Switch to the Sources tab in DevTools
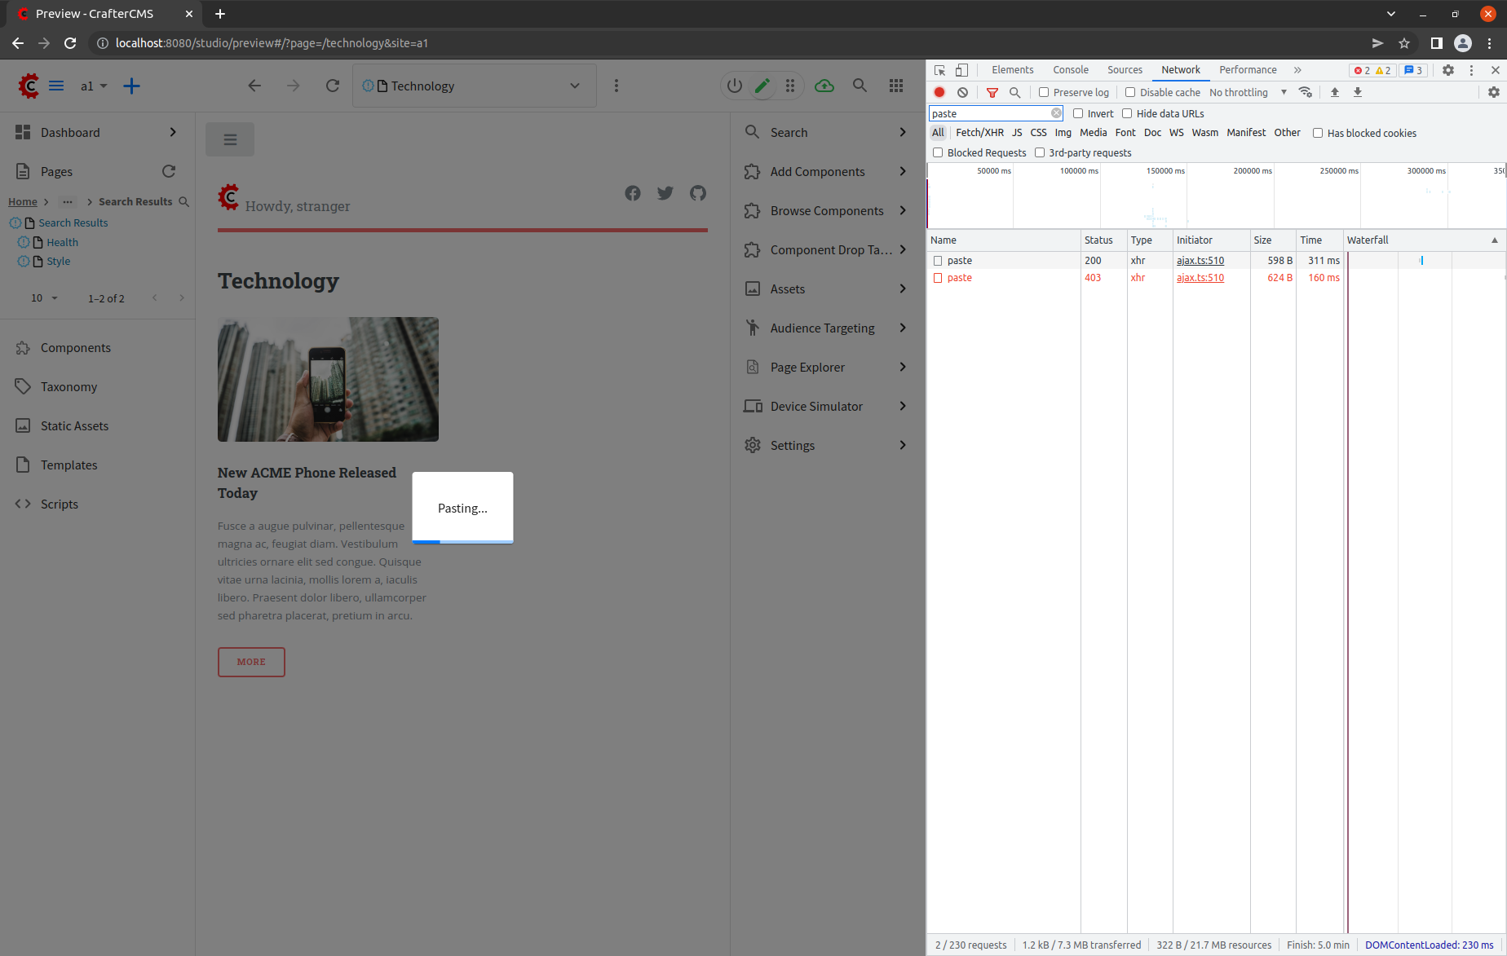Viewport: 1507px width, 956px height. (x=1124, y=70)
